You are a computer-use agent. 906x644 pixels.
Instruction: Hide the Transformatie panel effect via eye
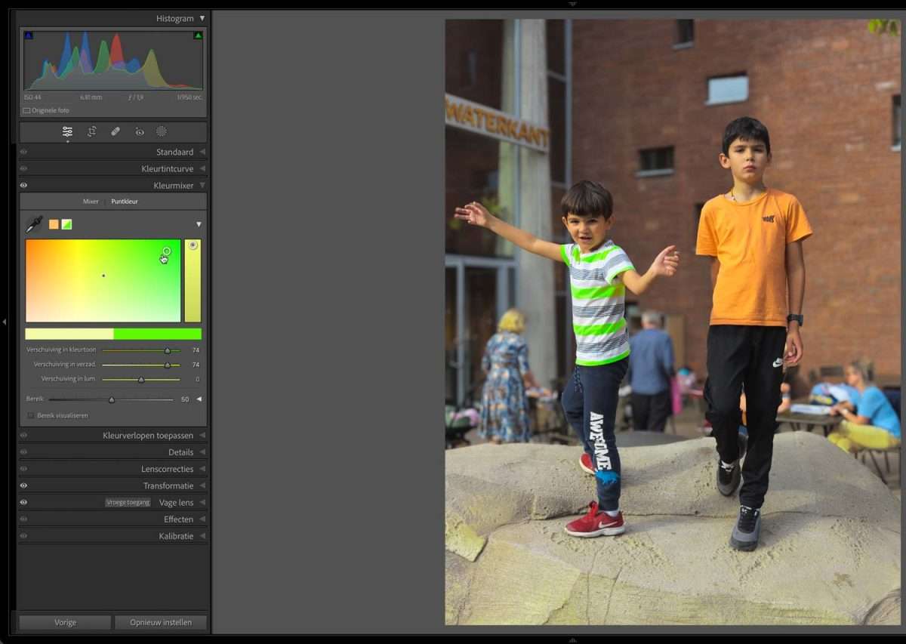[23, 485]
